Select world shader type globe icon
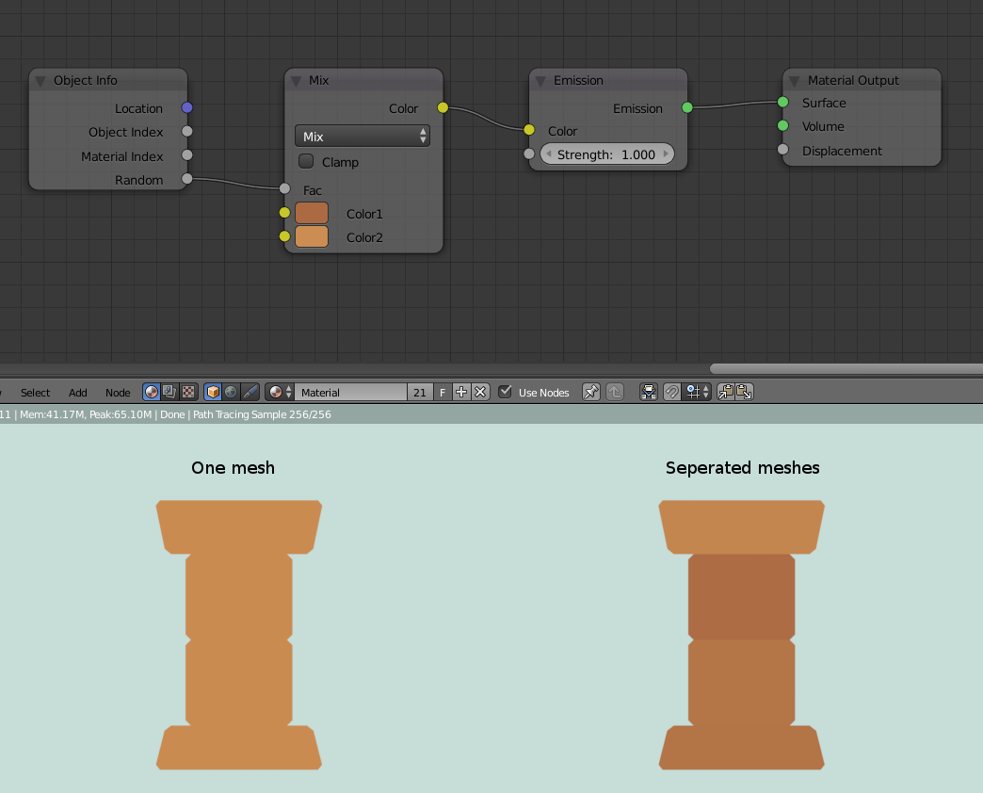Viewport: 983px width, 793px height. 232,393
